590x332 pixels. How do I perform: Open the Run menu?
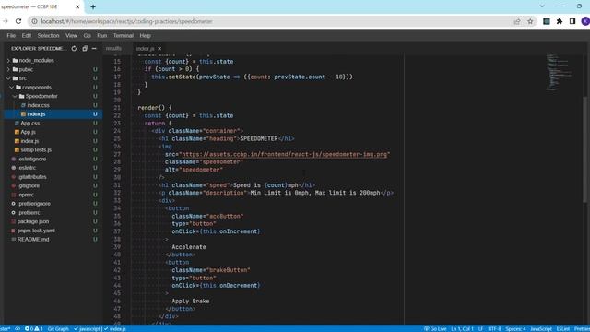tap(102, 35)
